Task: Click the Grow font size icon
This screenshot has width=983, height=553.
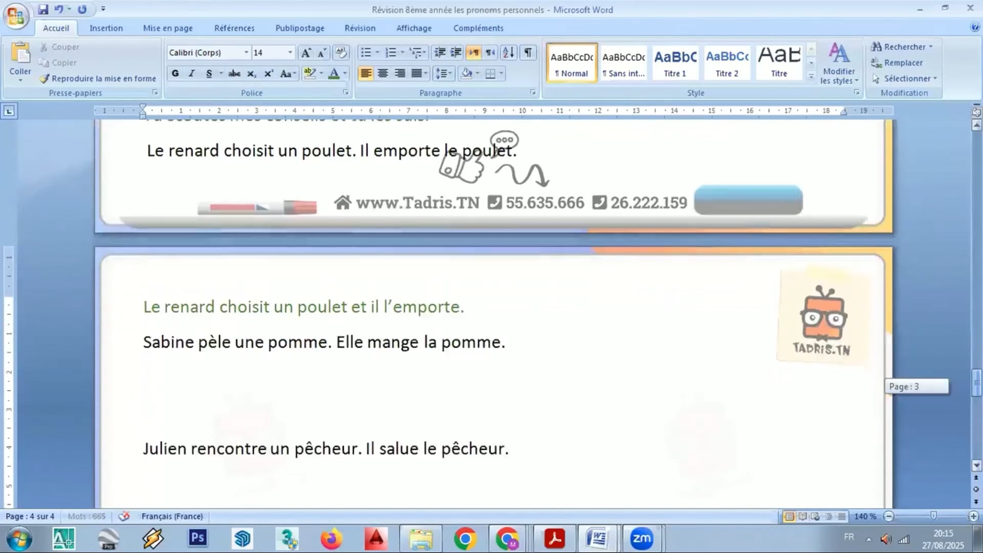Action: [306, 52]
